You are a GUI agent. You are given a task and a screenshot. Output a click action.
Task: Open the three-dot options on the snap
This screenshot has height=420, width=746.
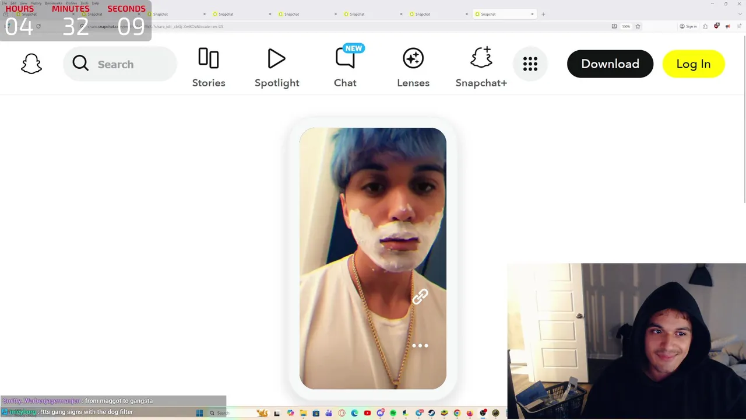pos(420,346)
